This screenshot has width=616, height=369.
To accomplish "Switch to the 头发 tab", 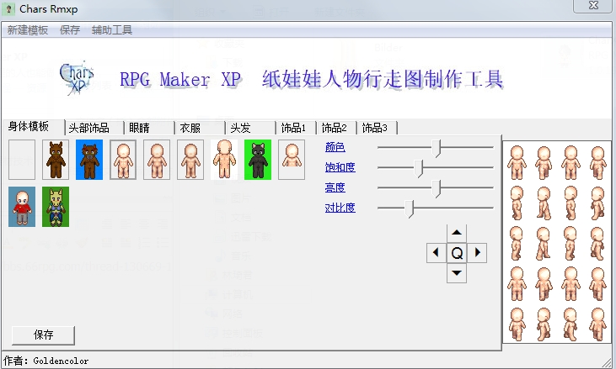I will pos(250,128).
